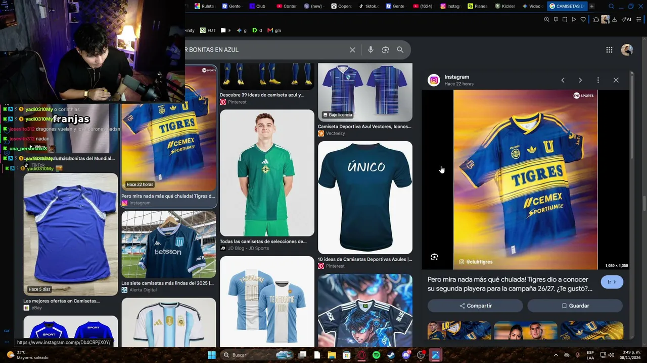Open Opera GX from the taskbar
Viewport: 647px width, 363px height.
click(x=361, y=355)
